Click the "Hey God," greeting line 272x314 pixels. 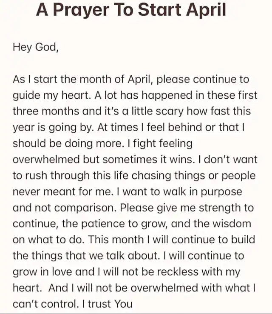[x=35, y=47]
